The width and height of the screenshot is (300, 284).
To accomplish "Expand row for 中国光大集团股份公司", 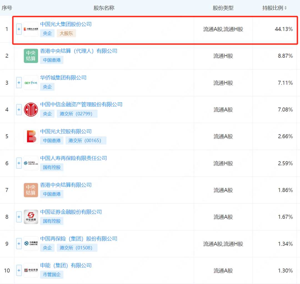I will (x=19, y=29).
